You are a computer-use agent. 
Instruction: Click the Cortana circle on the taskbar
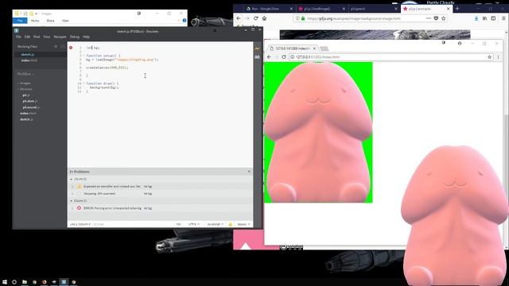(x=14, y=282)
